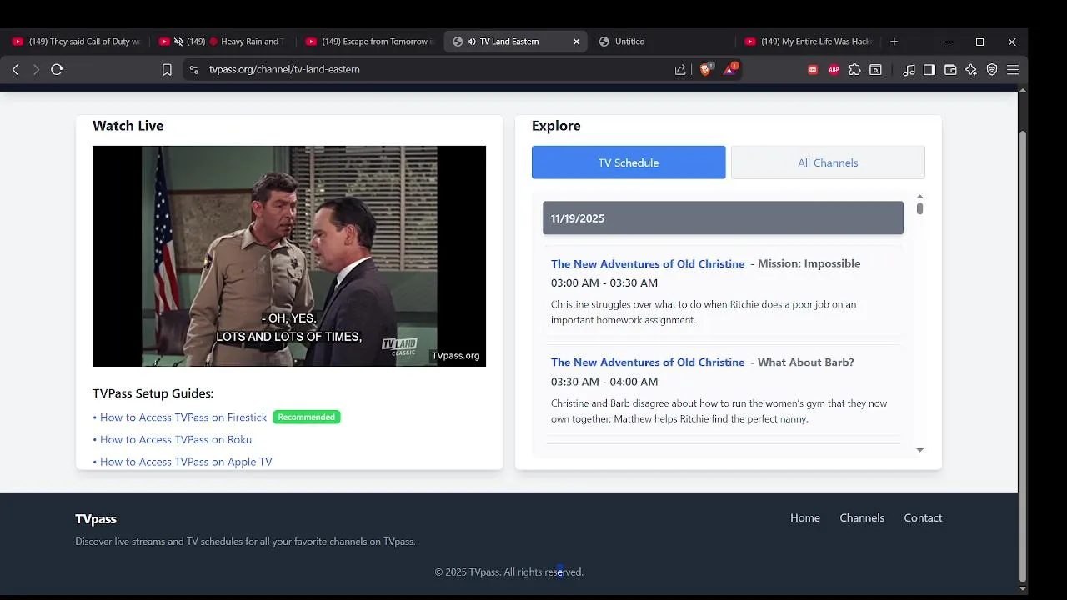Switch to the Untitled tab
The height and width of the screenshot is (600, 1067).
tap(663, 42)
